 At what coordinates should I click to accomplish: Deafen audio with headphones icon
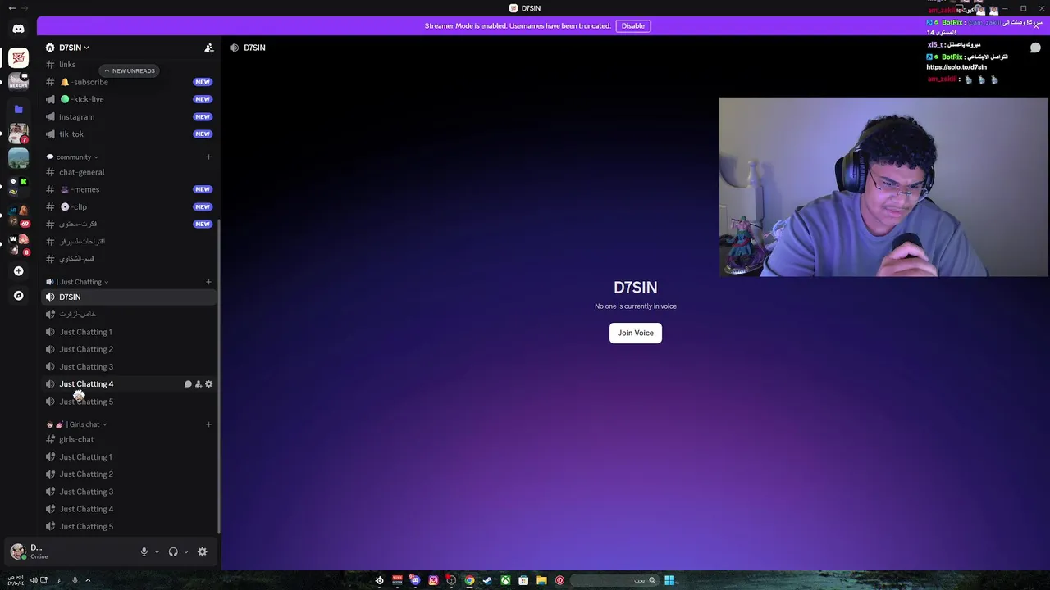click(173, 551)
